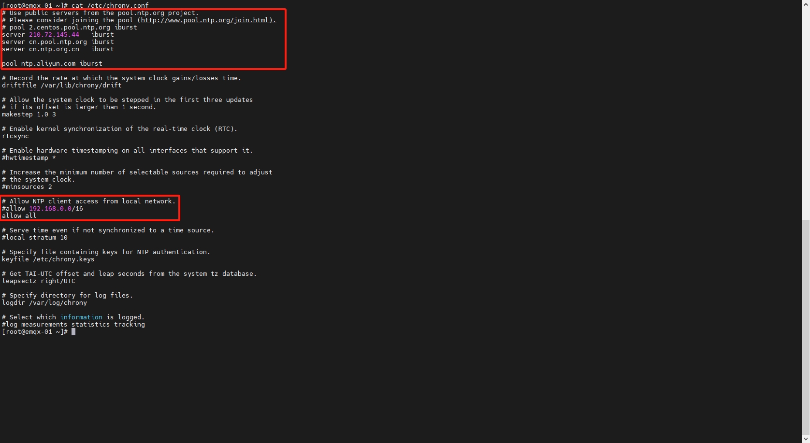Click the IP address 210.72.145.44
Screen dimensions: 810x443
[54, 35]
